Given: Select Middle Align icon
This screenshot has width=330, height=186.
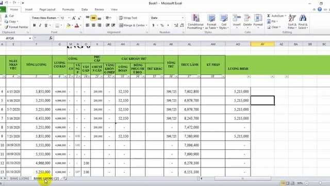Looking at the screenshot, I should [93, 18].
